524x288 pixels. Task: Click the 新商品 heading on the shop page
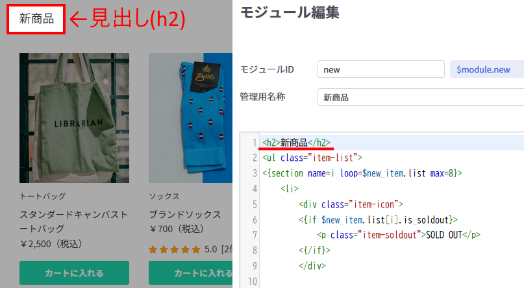click(36, 19)
